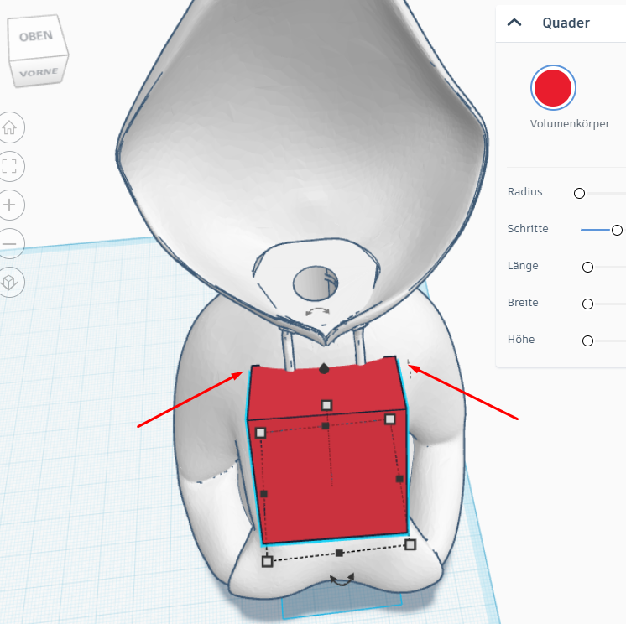Click the bottom-left white corner handle
The width and height of the screenshot is (626, 624).
pyautogui.click(x=267, y=561)
